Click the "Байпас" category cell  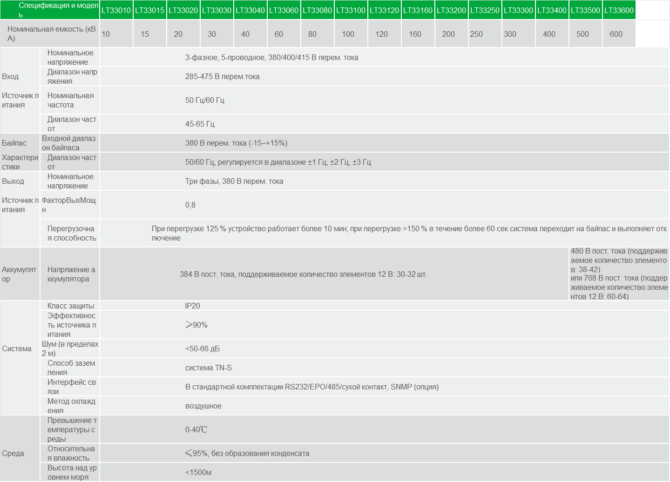tap(14, 143)
